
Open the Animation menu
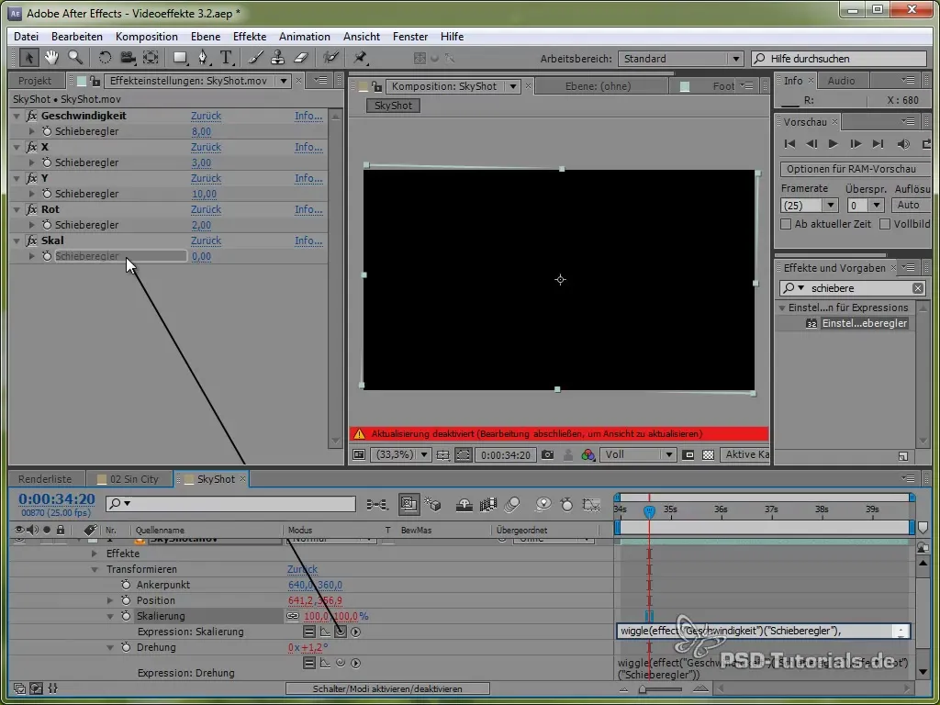pyautogui.click(x=305, y=37)
